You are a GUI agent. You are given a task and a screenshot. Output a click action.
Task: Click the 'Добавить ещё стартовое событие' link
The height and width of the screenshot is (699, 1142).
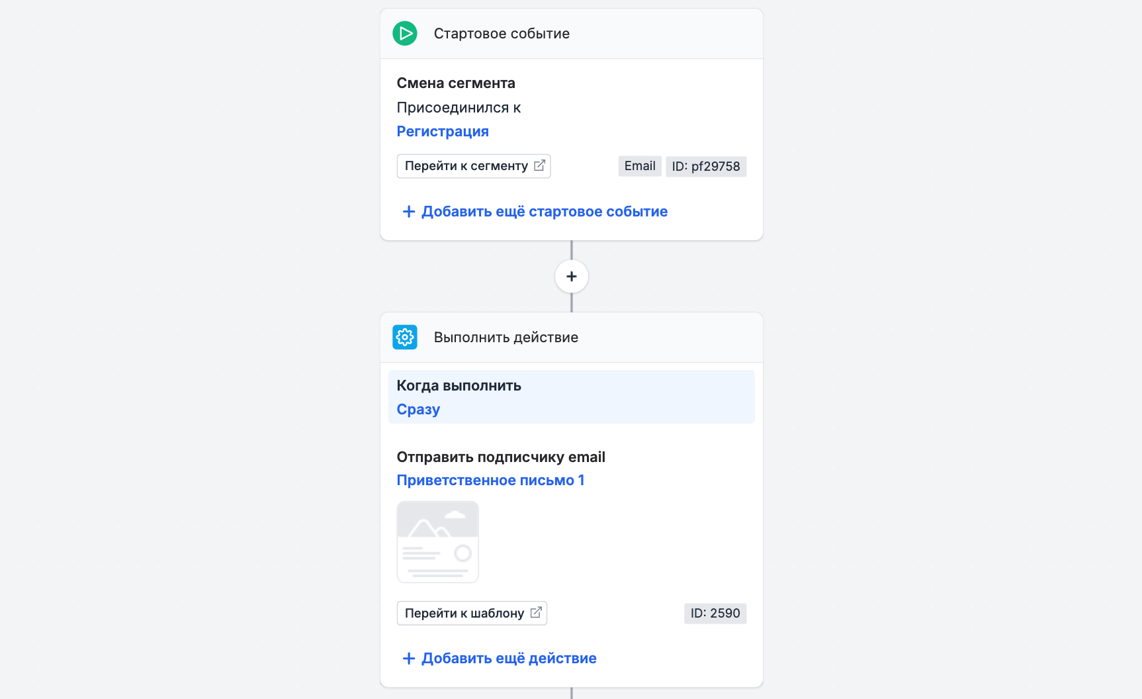tap(545, 212)
